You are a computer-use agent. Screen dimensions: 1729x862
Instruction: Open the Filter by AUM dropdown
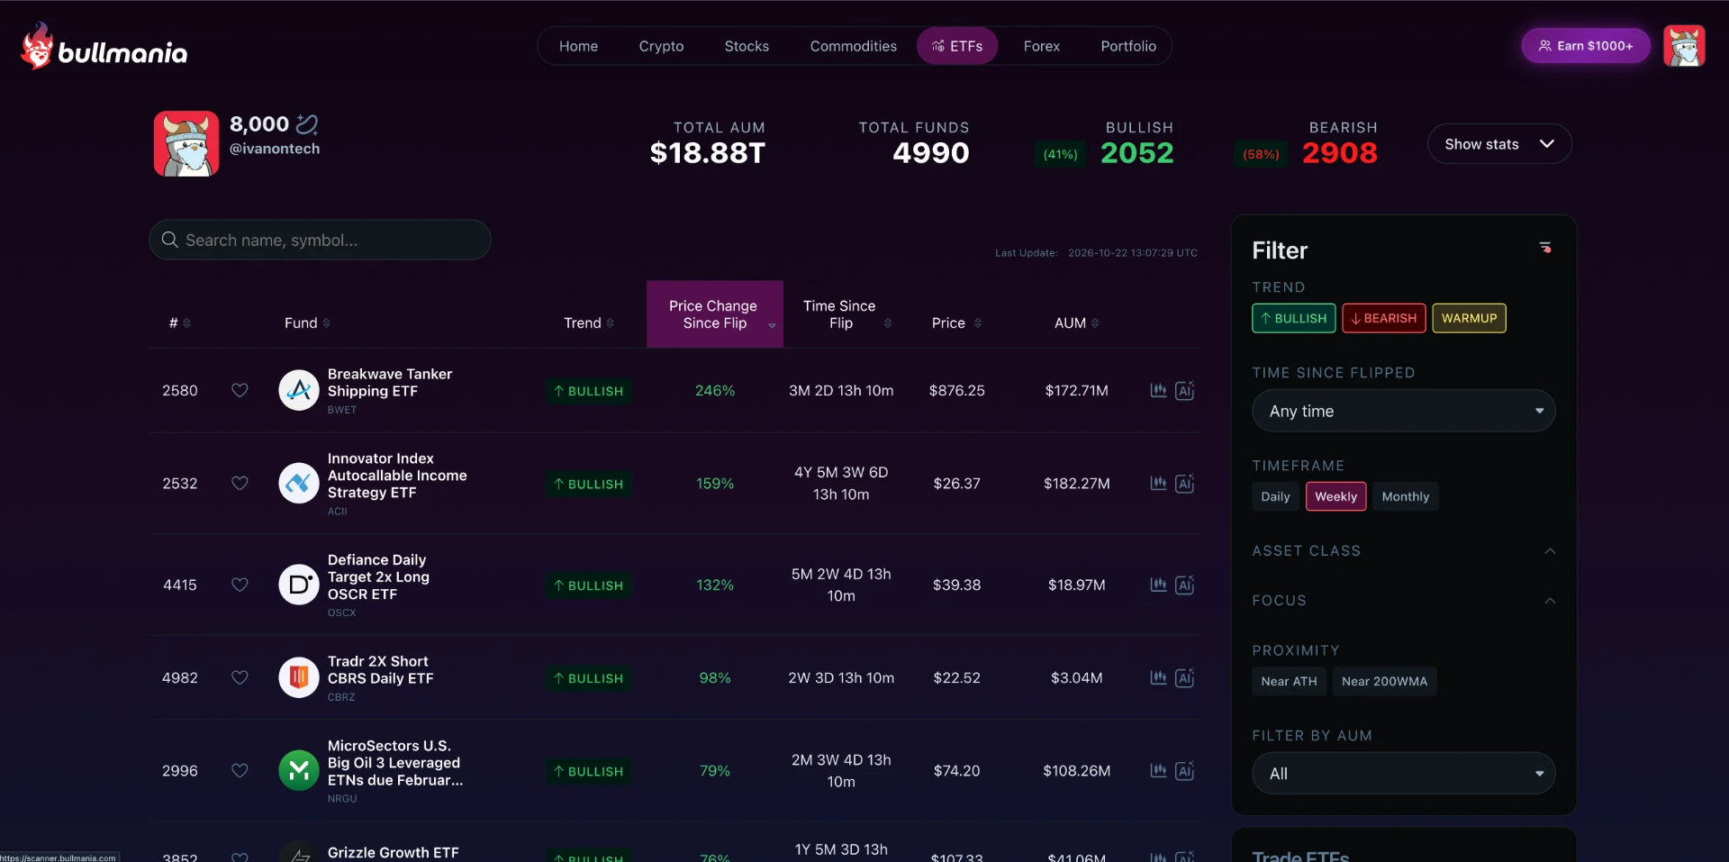[x=1403, y=774]
